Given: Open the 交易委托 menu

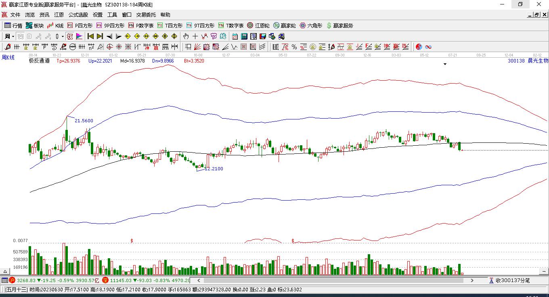Looking at the screenshot, I should 146,15.
